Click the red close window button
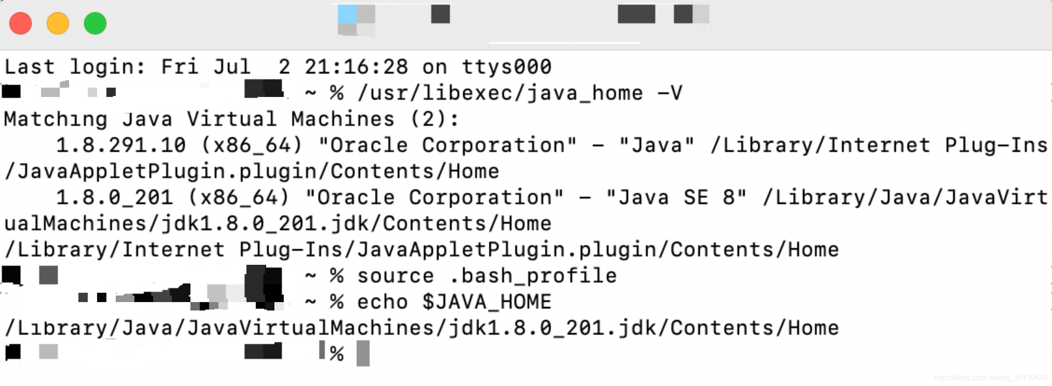Viewport: 1052px width, 386px height. point(21,23)
